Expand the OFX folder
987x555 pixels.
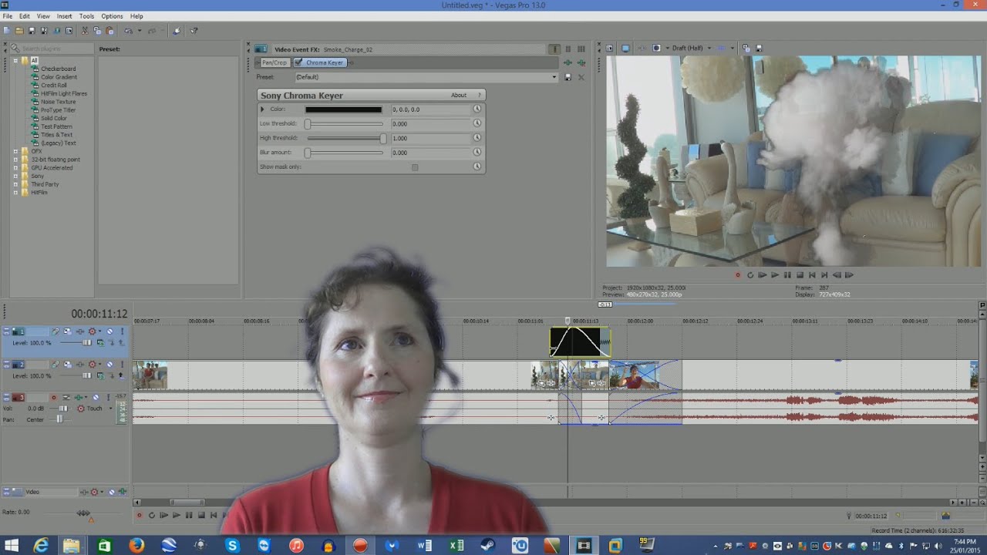[x=15, y=151]
